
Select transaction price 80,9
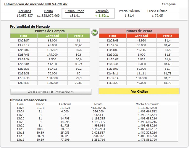coord(40,129)
